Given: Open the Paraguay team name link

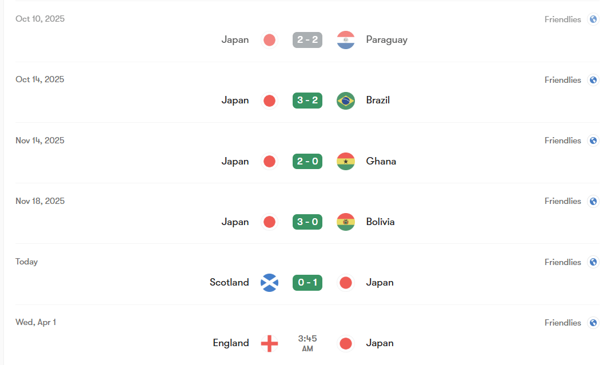Looking at the screenshot, I should (x=386, y=40).
